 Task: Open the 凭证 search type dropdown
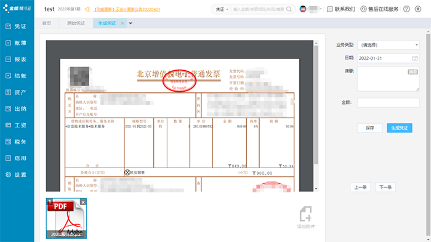[222, 9]
